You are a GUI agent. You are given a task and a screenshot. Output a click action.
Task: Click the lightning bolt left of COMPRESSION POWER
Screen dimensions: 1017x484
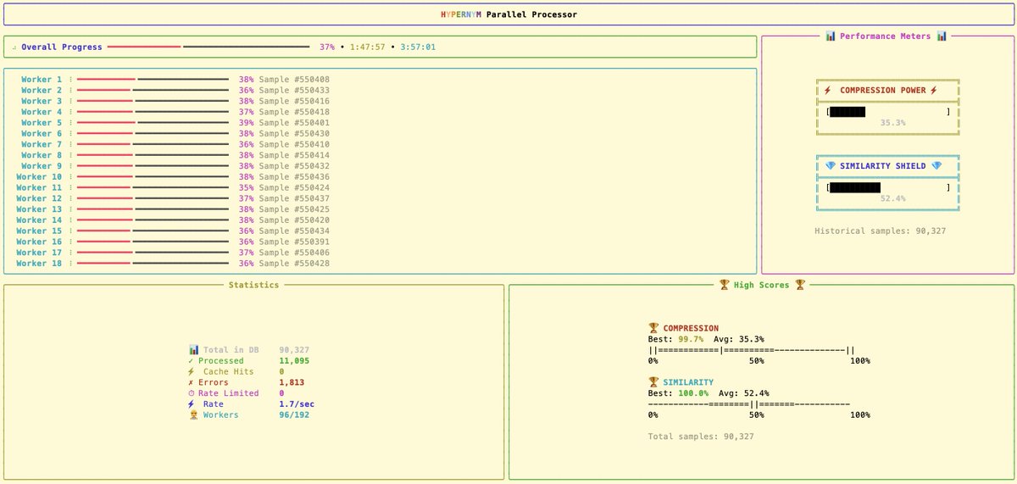coord(828,91)
